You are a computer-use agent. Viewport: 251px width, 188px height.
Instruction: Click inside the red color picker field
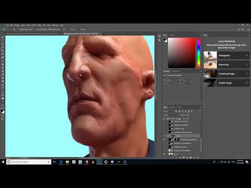tap(181, 53)
